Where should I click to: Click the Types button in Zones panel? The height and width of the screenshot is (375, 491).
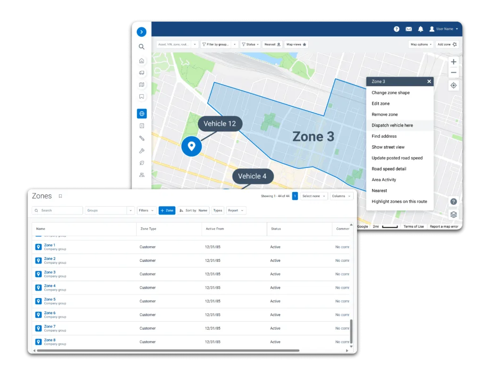click(218, 210)
